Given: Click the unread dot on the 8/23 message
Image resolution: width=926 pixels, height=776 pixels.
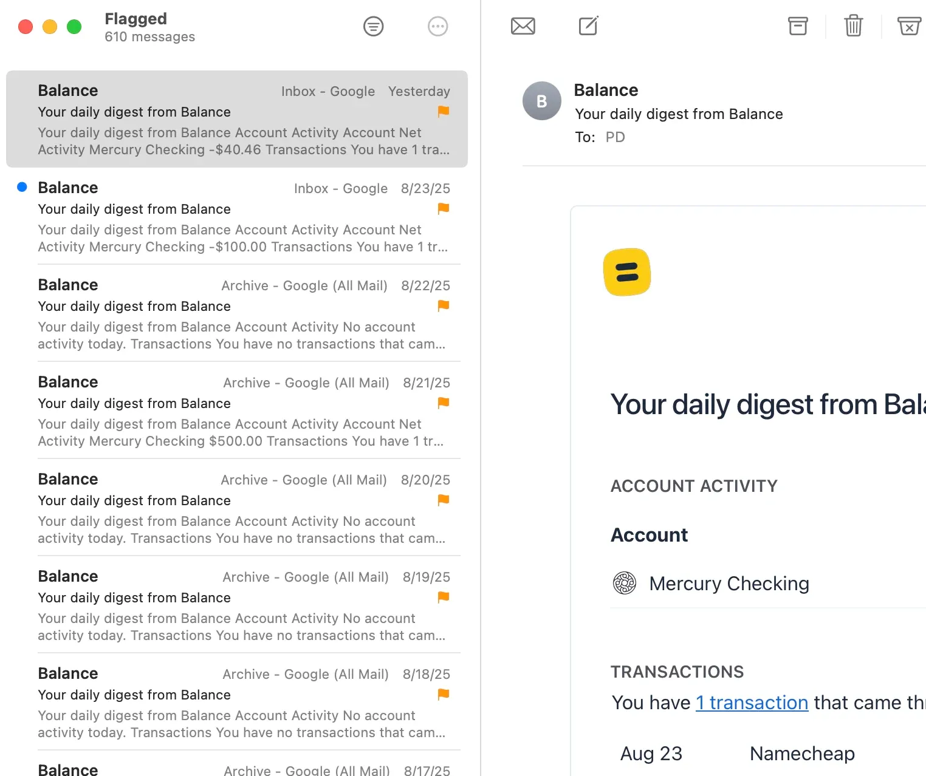Looking at the screenshot, I should pos(22,188).
